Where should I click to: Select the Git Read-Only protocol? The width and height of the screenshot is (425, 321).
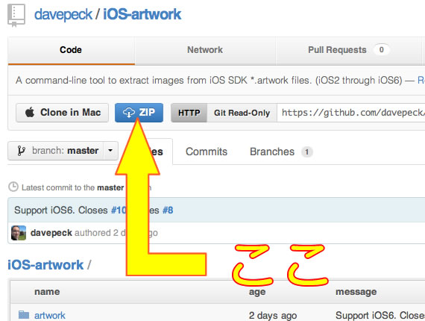tap(242, 113)
